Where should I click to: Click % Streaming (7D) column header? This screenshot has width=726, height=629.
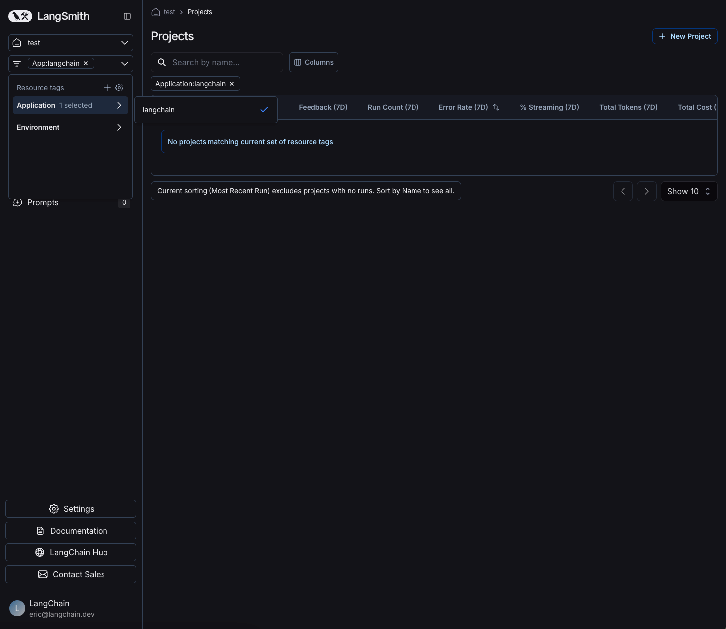[x=550, y=107]
